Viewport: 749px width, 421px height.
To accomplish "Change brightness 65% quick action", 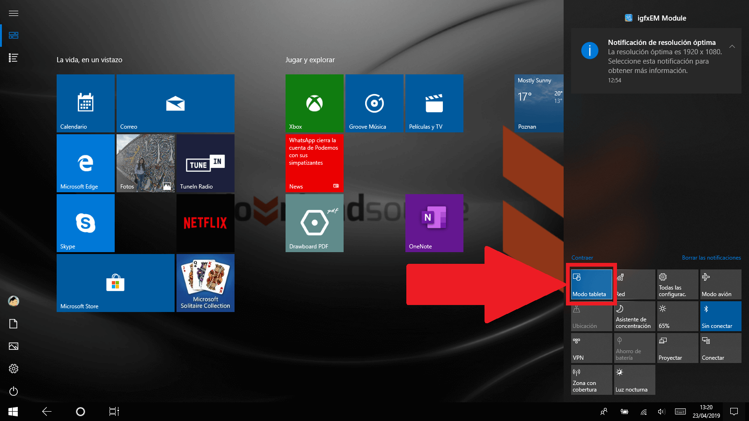I will coord(678,316).
